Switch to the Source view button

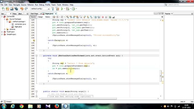[x=33, y=17]
